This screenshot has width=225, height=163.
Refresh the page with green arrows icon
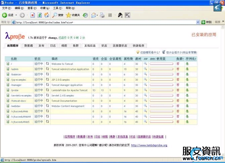coord(40,15)
